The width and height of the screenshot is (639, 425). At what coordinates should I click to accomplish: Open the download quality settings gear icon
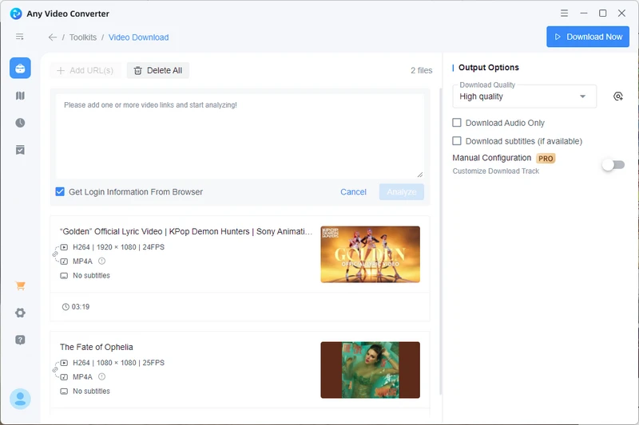(617, 96)
